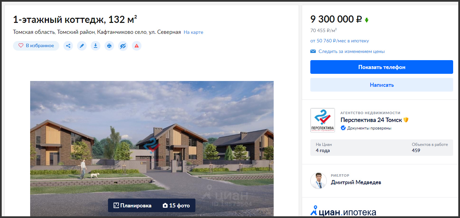Click the download icon in the action row
The image size is (460, 218).
point(96,46)
